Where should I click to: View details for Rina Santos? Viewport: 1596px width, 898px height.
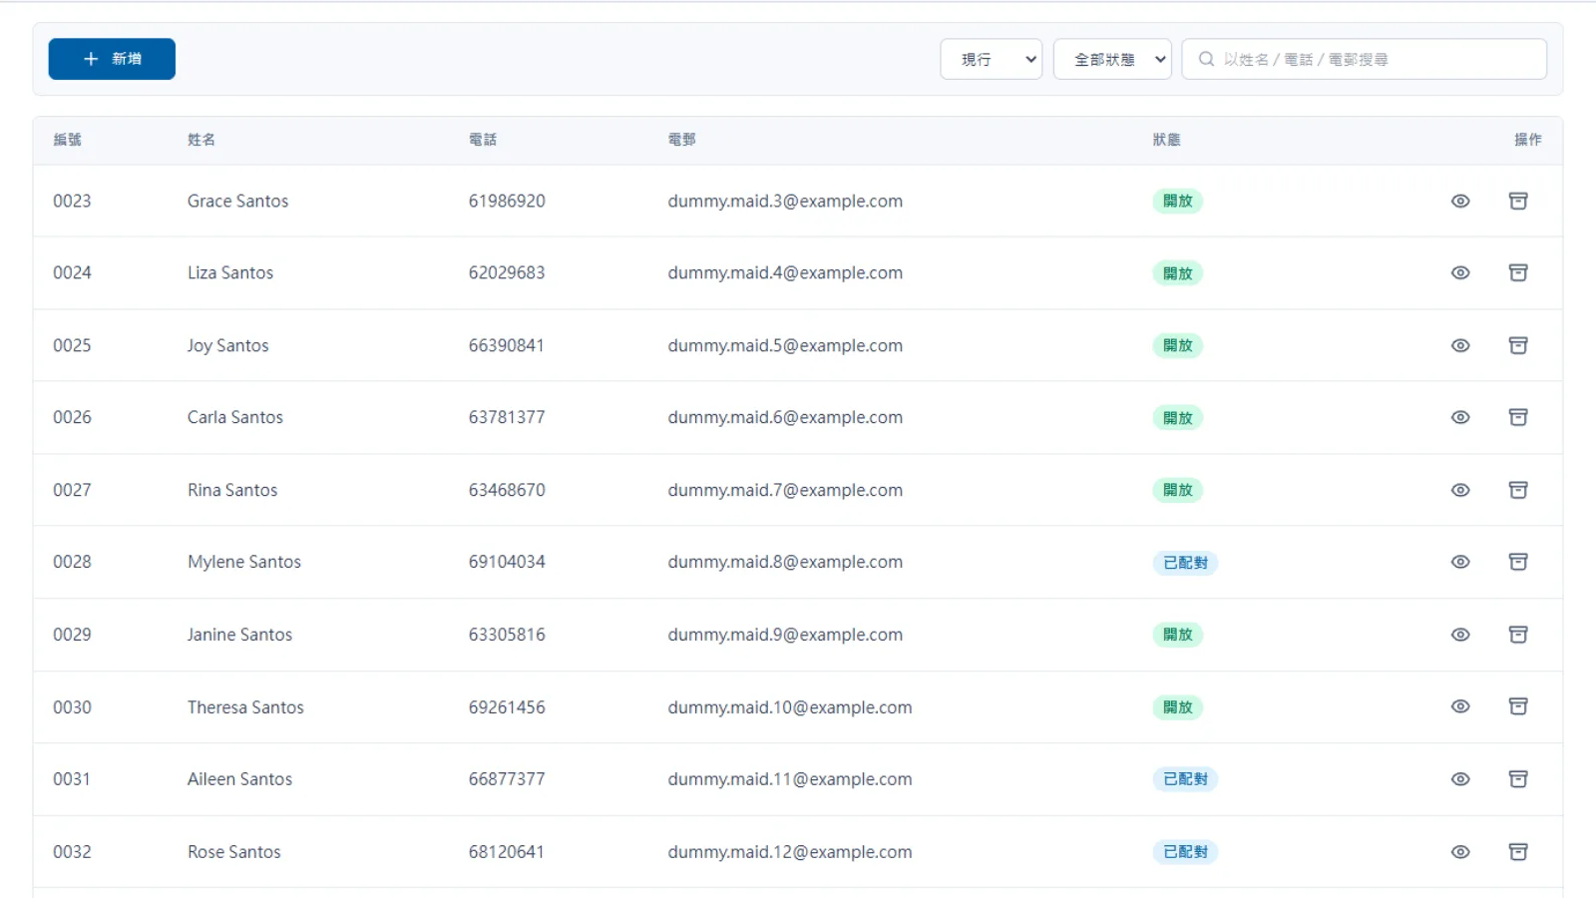pos(1460,490)
